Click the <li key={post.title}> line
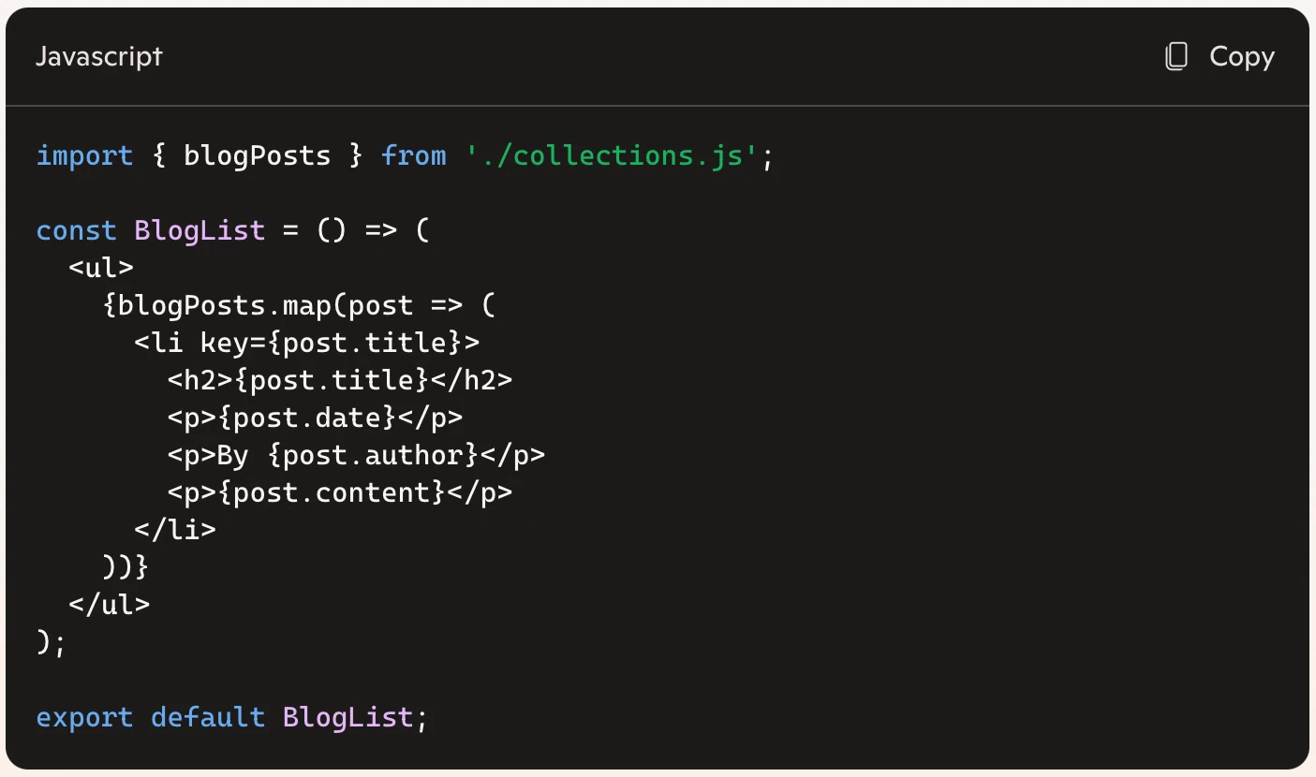The width and height of the screenshot is (1316, 777). pos(307,343)
